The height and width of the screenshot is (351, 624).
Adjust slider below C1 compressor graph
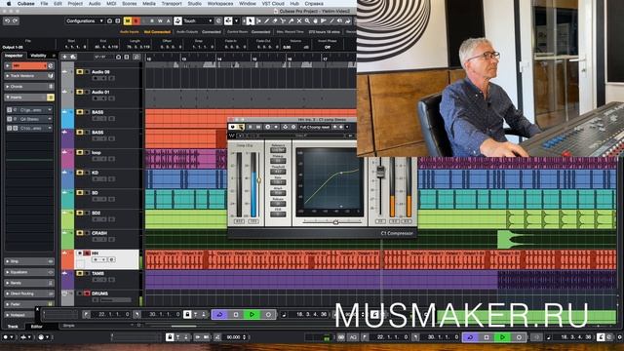[x=335, y=222]
